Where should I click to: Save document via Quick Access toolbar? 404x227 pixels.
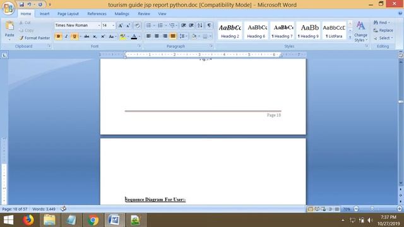21,4
